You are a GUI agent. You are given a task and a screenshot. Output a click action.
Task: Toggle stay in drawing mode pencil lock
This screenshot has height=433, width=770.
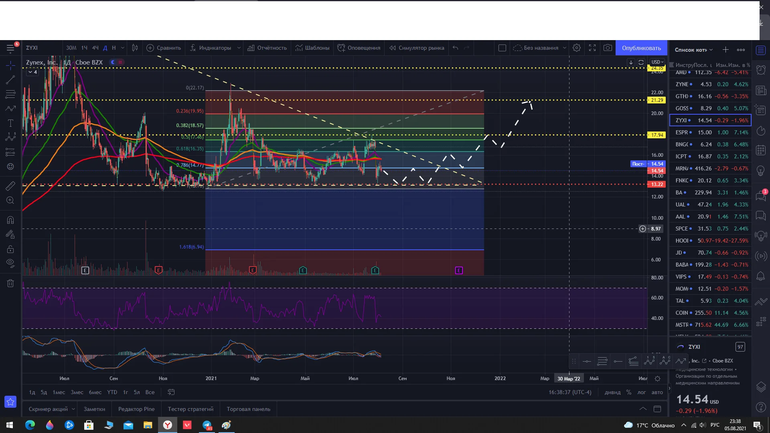10,235
